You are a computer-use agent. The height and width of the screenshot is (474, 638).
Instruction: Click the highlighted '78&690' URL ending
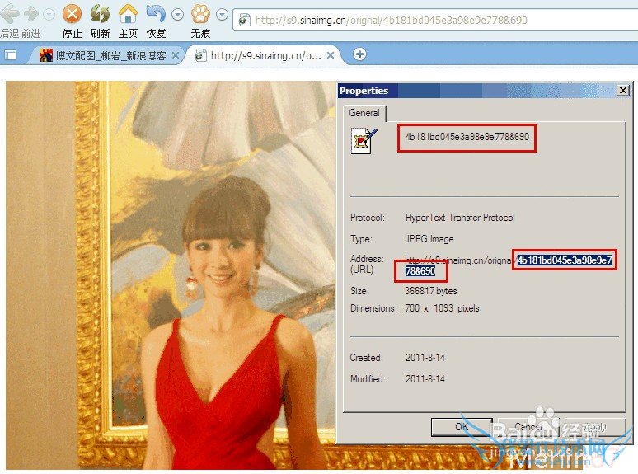pyautogui.click(x=420, y=271)
